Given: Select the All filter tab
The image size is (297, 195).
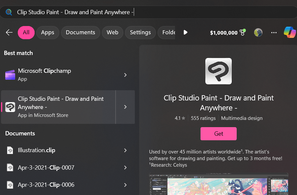Looking at the screenshot, I should click(26, 33).
